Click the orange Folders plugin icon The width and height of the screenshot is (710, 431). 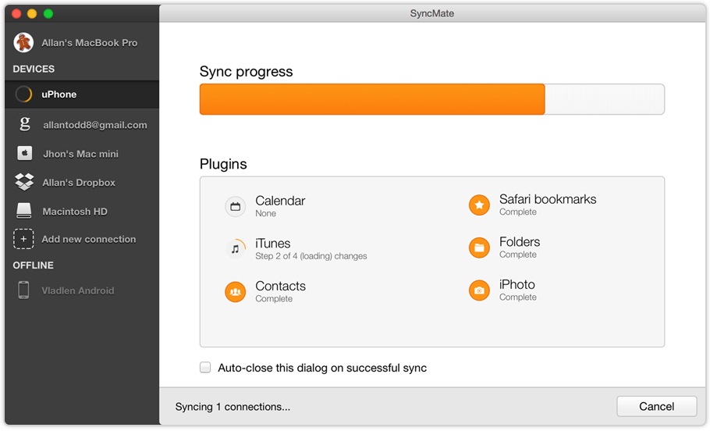point(480,248)
